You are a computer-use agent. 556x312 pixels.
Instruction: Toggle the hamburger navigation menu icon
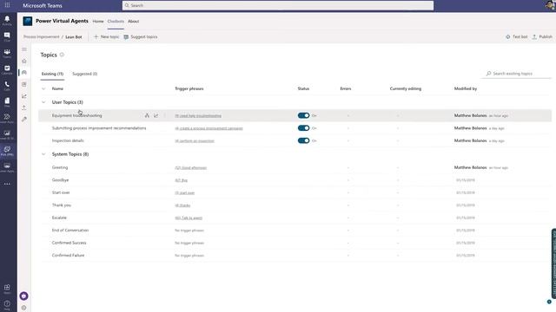(24, 49)
